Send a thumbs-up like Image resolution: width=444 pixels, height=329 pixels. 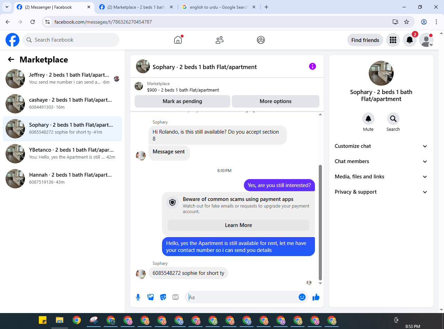[316, 297]
